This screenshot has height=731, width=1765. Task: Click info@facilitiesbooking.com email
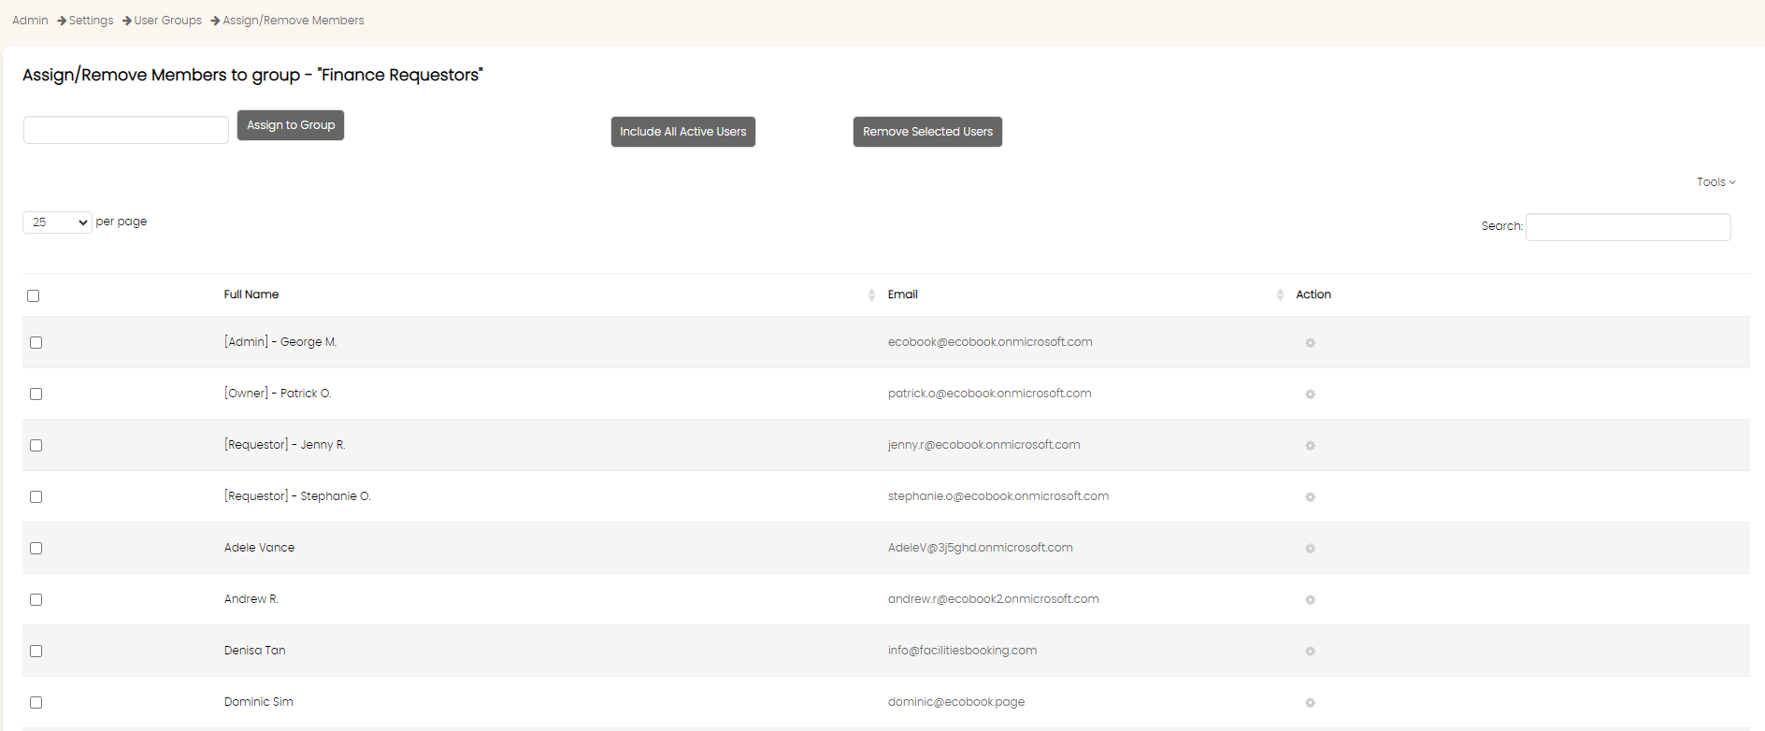[x=962, y=651]
